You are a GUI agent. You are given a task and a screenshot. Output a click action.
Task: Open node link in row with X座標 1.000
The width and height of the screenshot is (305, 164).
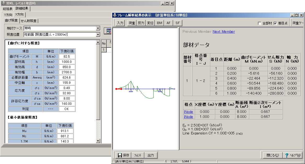pyautogui.click(x=189, y=117)
